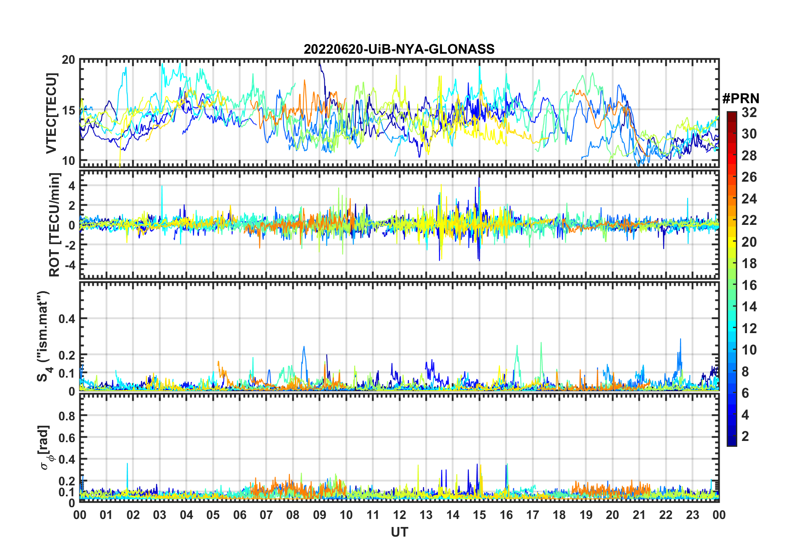Screen dimensions: 799x558
Task: Click colorbar tick label 2
Action: [745, 436]
